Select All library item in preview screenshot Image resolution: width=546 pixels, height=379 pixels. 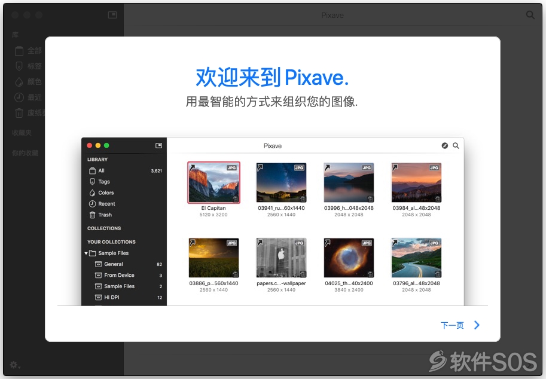124,170
